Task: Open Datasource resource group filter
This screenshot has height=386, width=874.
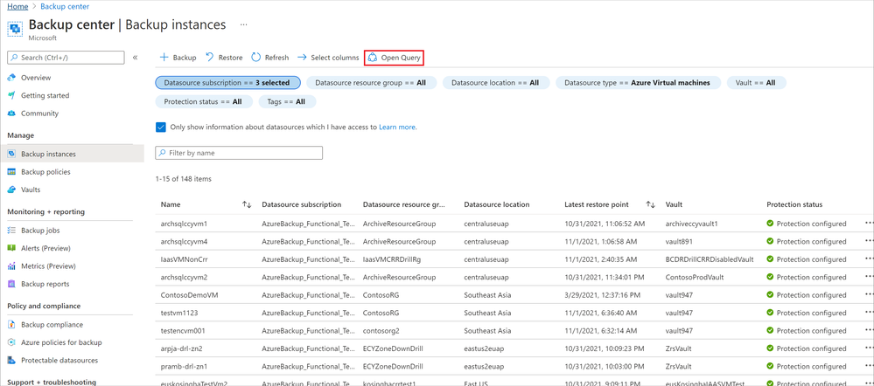Action: click(370, 83)
